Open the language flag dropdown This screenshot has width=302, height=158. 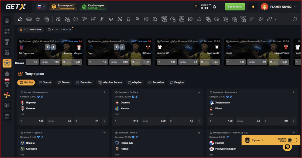pyautogui.click(x=41, y=6)
